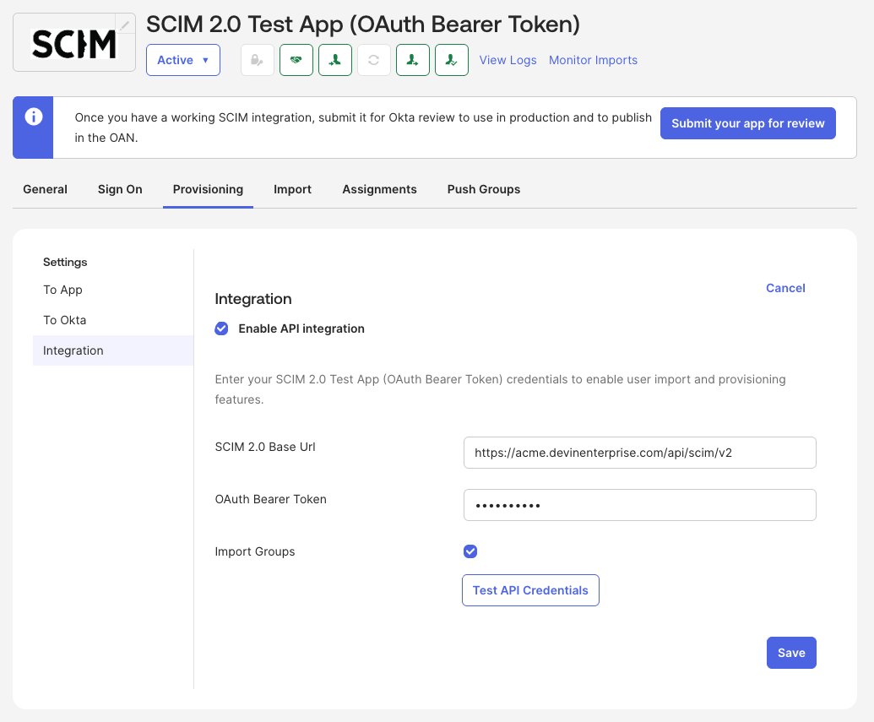Click the Import Groups label

[x=255, y=551]
